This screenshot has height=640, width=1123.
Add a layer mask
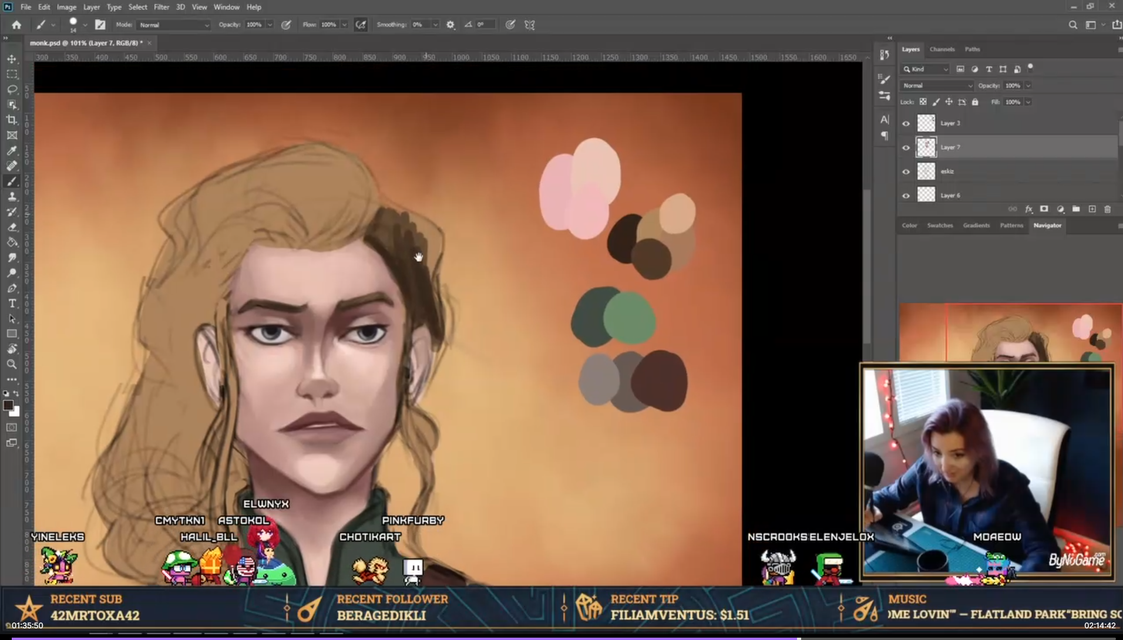[1044, 209]
